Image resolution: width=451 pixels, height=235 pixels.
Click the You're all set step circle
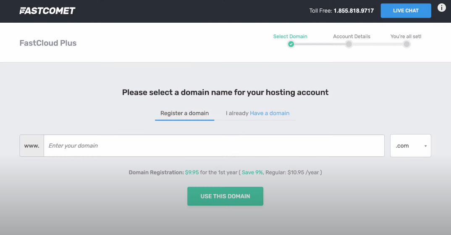[406, 44]
